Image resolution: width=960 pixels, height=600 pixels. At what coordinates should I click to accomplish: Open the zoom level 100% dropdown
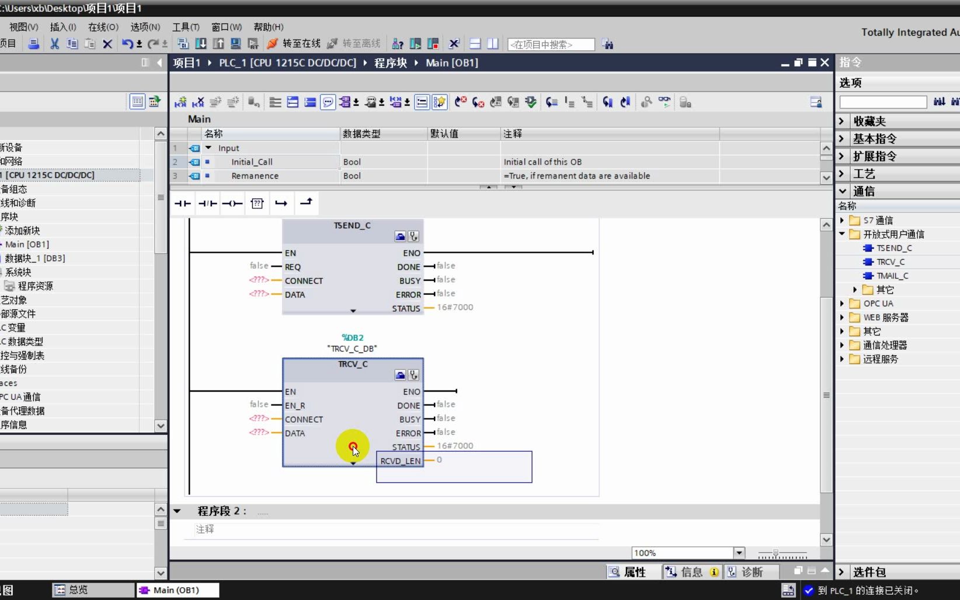pos(739,553)
